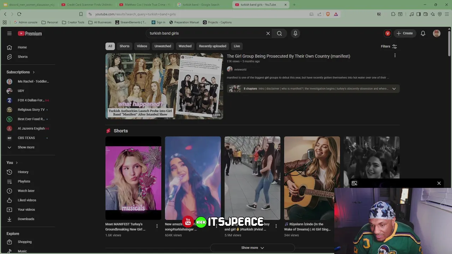Expand Subscriptions section chevron
The width and height of the screenshot is (452, 254).
point(34,72)
